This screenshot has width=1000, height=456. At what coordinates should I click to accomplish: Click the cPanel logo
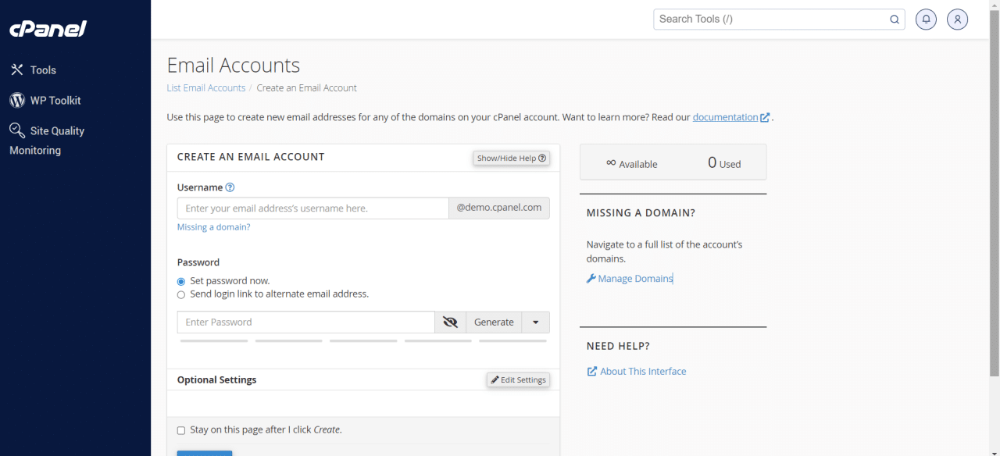(47, 29)
